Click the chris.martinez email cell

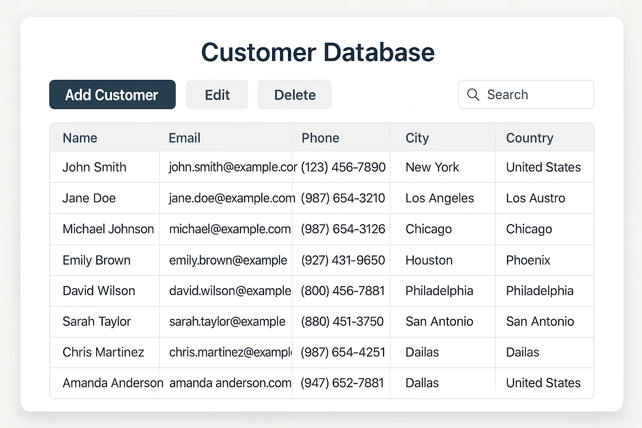tap(226, 352)
